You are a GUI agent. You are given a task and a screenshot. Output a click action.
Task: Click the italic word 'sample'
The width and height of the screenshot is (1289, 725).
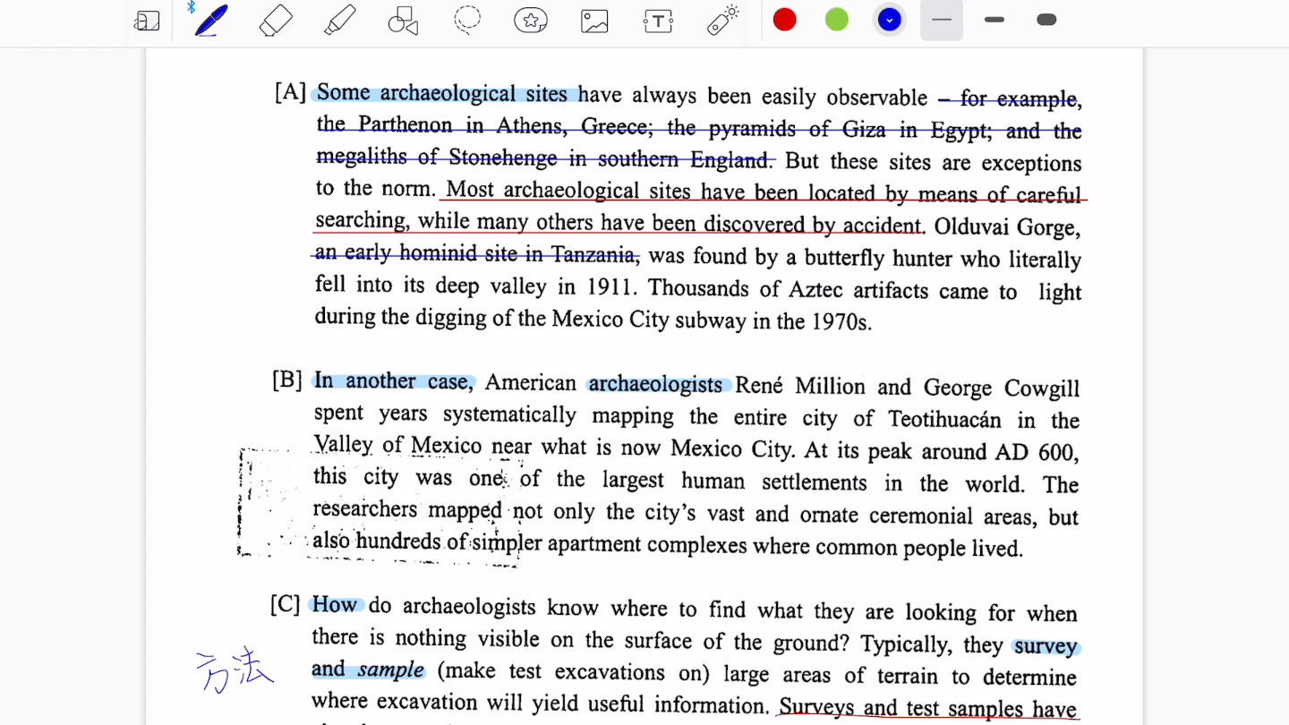(x=391, y=670)
